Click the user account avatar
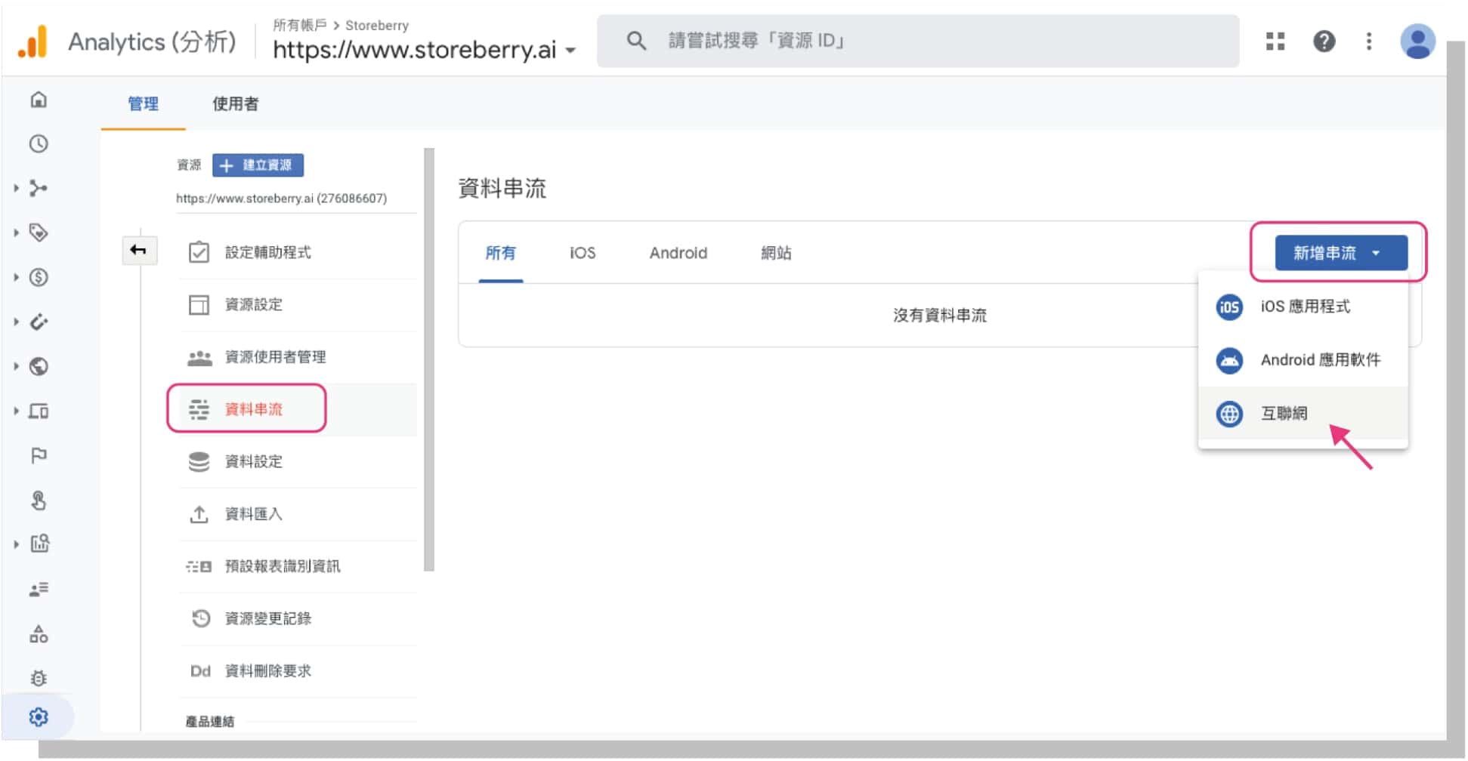 click(1417, 42)
